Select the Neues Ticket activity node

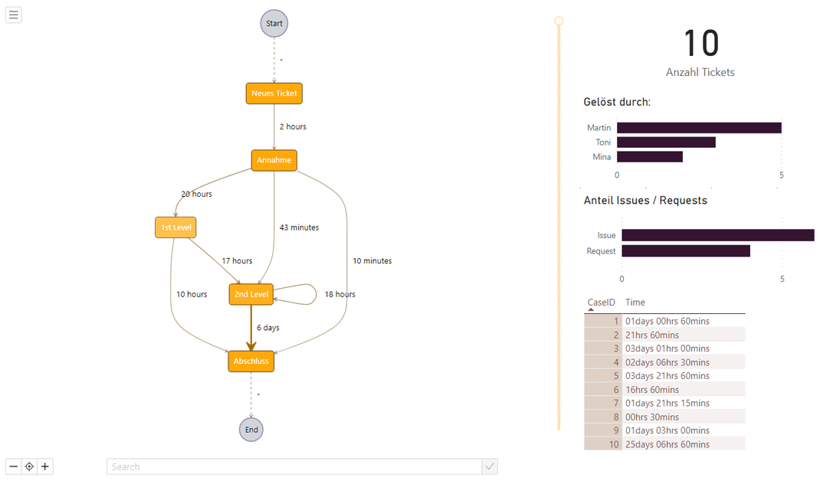coord(274,93)
